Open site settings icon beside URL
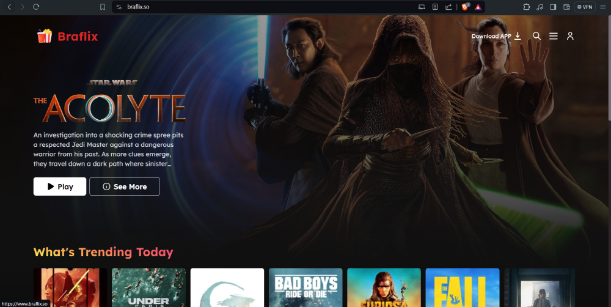This screenshot has width=611, height=307. tap(119, 7)
